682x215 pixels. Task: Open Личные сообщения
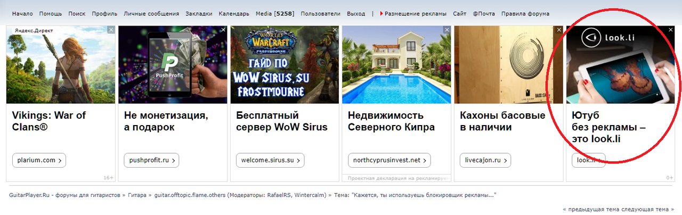point(152,14)
